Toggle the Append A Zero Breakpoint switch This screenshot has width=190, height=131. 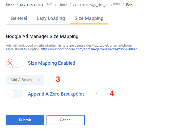[14, 94]
